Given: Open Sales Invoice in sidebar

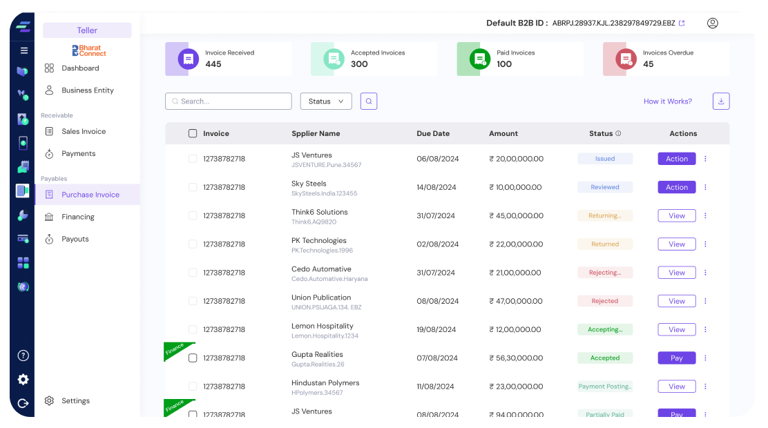Looking at the screenshot, I should point(83,131).
